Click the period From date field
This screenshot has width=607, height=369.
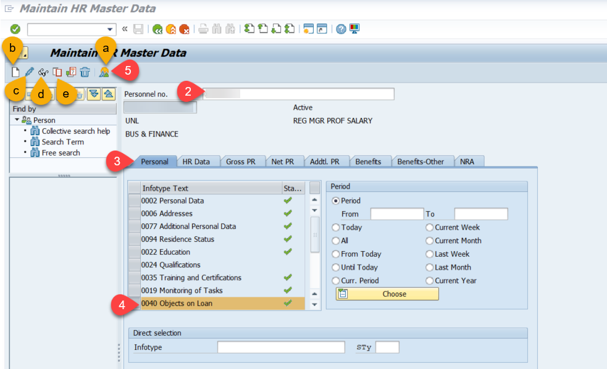(397, 214)
